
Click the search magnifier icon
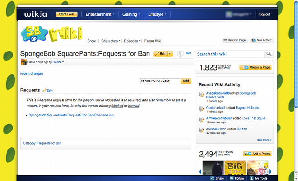pos(269,54)
